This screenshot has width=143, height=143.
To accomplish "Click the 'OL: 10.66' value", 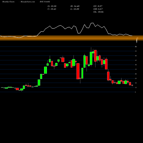I will point(98,12).
